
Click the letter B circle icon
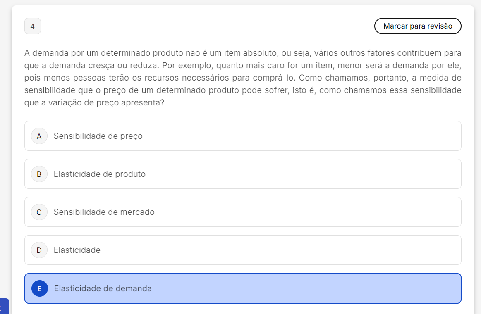pos(39,174)
